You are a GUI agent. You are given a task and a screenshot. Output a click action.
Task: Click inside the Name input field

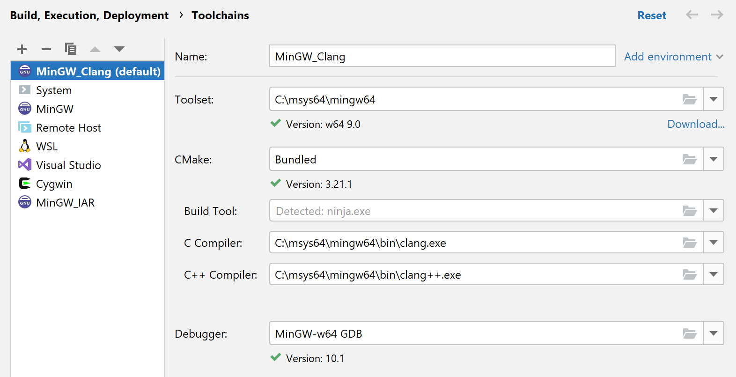click(x=442, y=56)
